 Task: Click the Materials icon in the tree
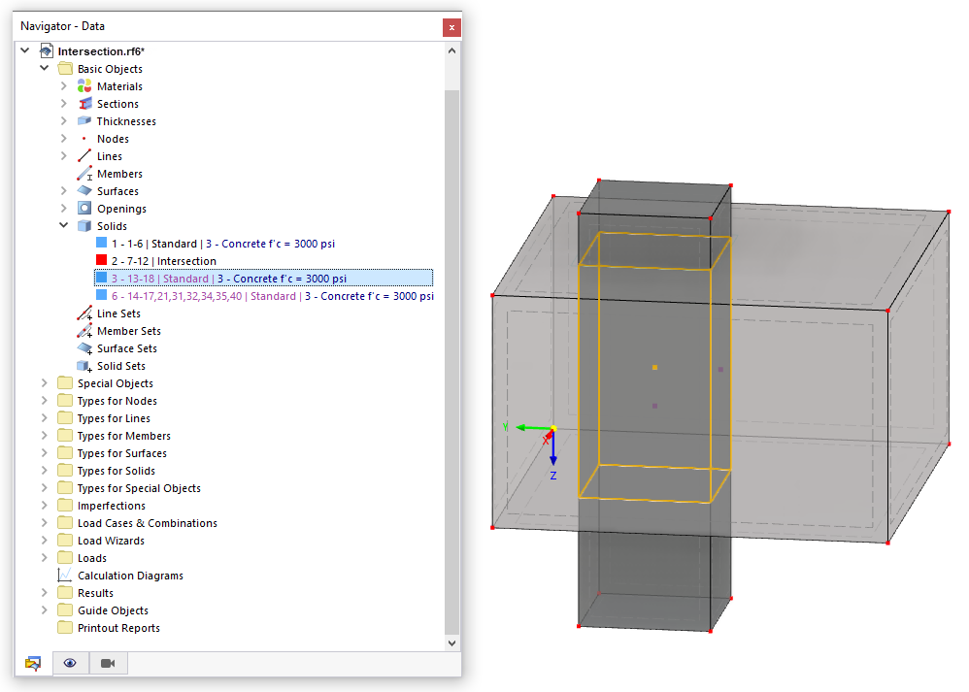tap(84, 85)
